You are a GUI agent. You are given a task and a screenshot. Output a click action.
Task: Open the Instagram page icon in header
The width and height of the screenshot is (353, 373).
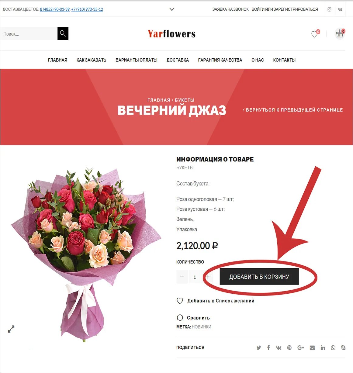329,9
